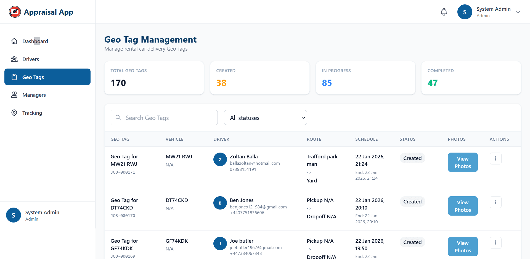Click the System Admin avatar in the header

click(x=464, y=12)
